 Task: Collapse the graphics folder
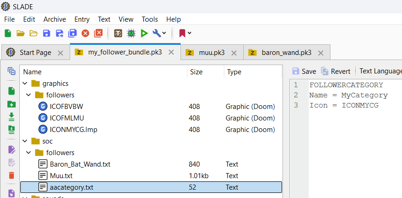[25, 84]
